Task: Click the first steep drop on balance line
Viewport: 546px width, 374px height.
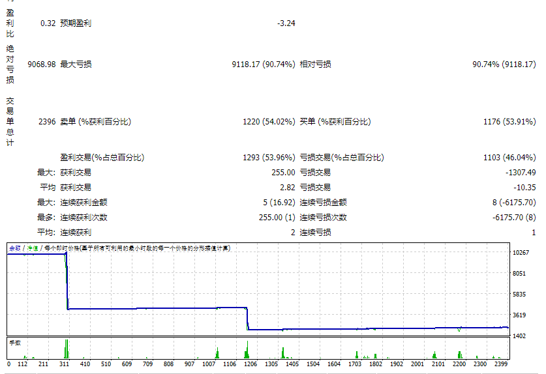Action: pos(67,280)
